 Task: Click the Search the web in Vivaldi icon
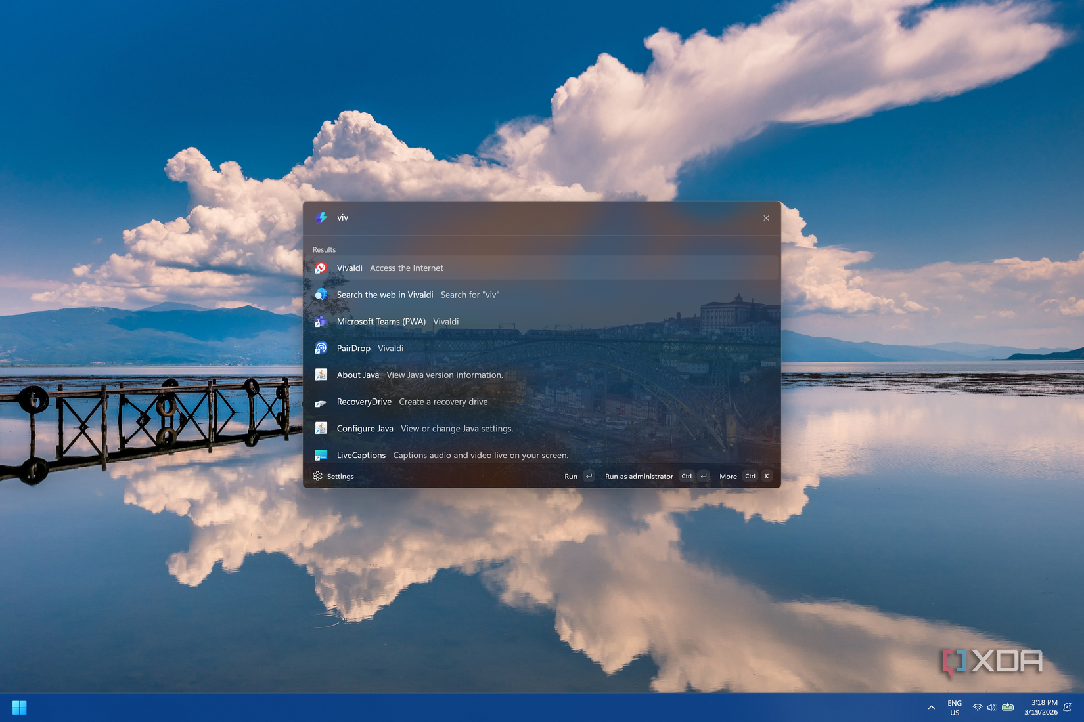coord(321,295)
